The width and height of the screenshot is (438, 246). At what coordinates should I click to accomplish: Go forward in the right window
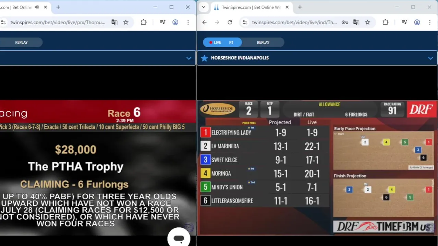pos(217,23)
